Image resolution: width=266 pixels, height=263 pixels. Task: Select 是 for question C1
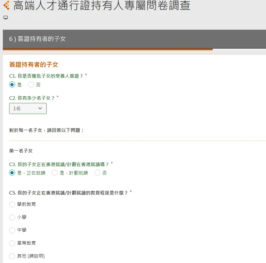12,85
